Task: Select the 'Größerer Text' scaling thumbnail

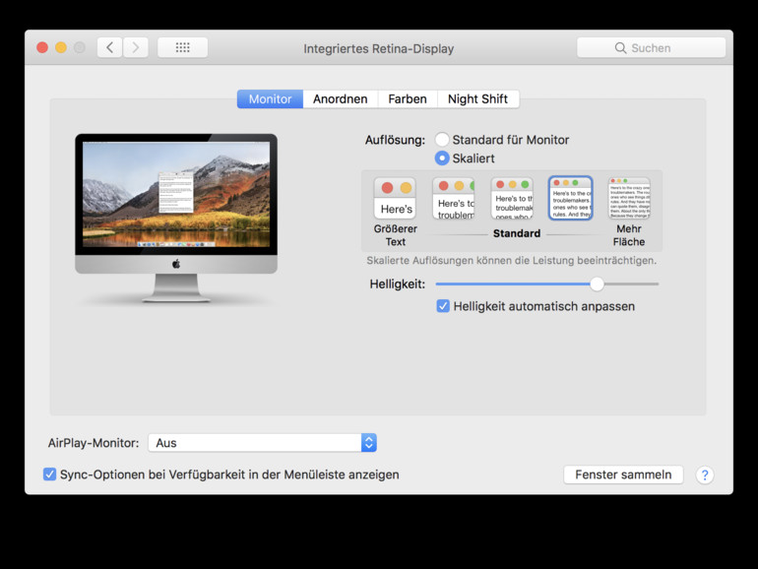Action: pos(395,198)
